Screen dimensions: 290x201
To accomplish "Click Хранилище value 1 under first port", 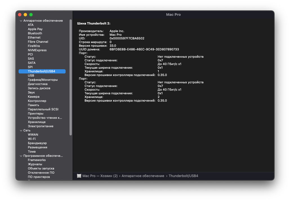I will (x=158, y=72).
